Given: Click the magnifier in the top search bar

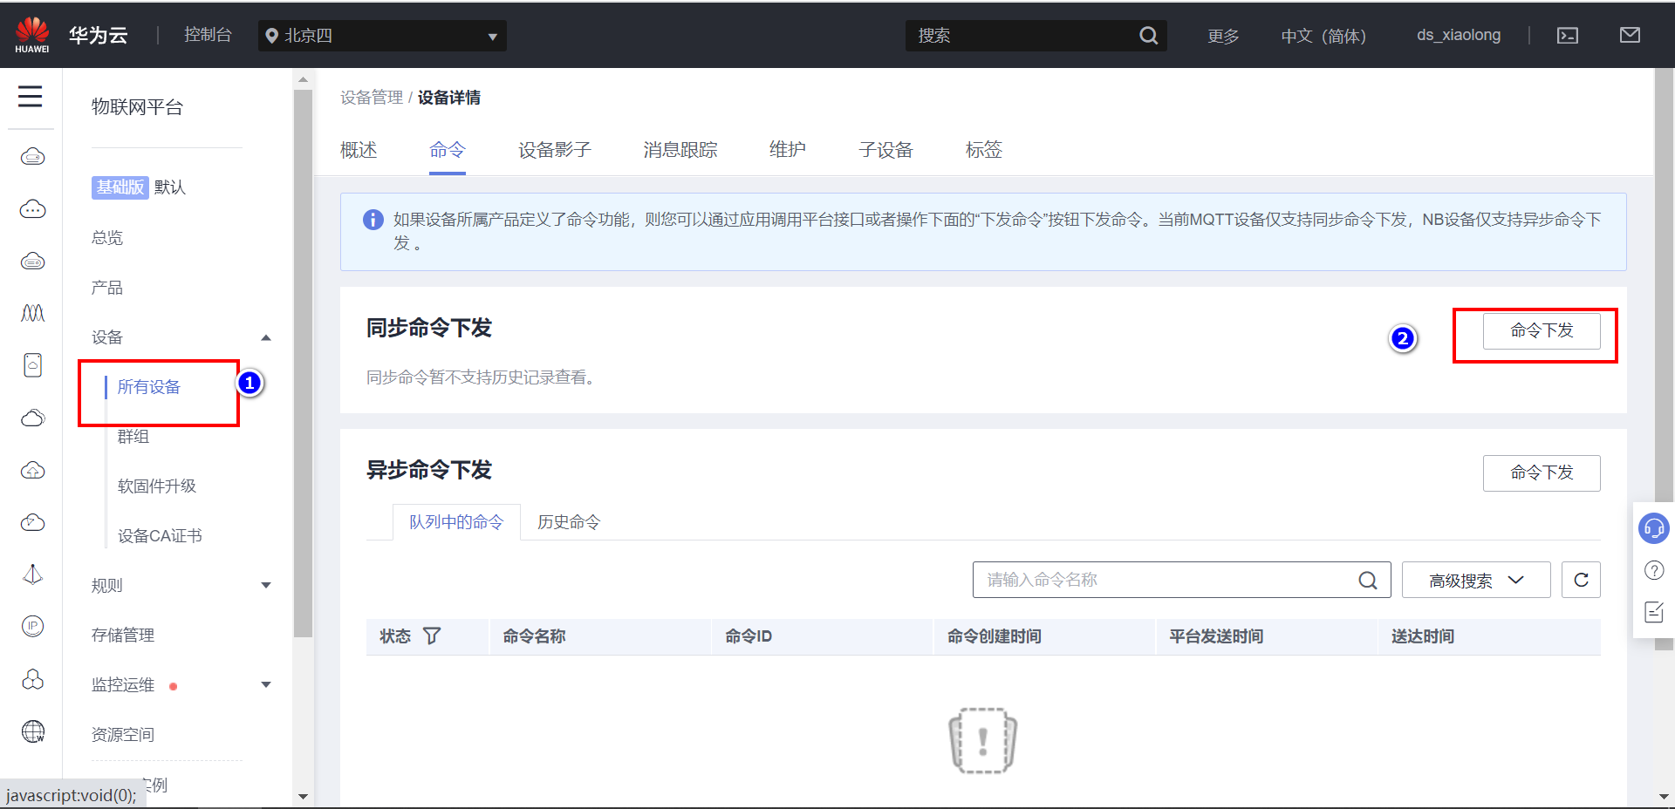Looking at the screenshot, I should click(x=1149, y=36).
